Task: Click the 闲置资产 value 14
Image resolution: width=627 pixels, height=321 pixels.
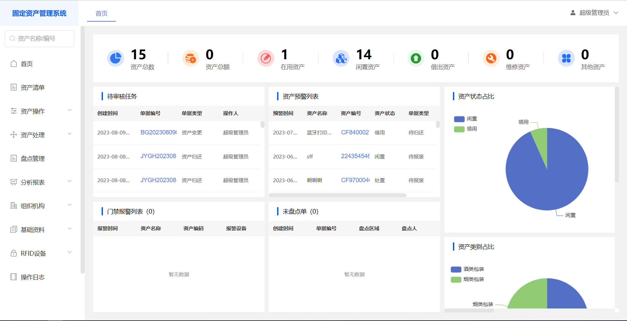Action: 364,55
